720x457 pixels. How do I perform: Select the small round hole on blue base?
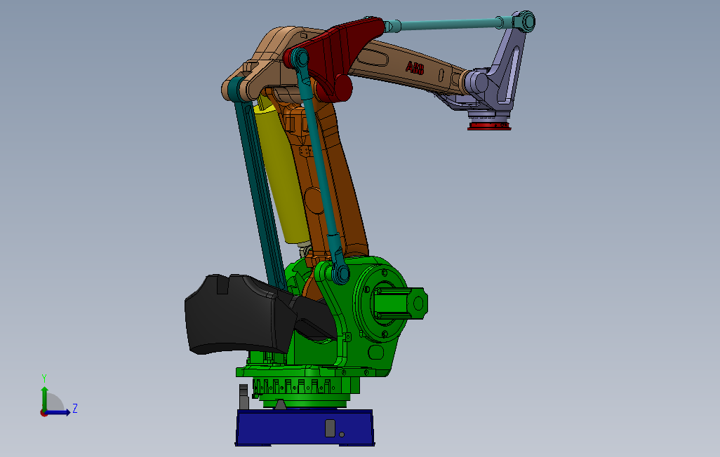click(x=342, y=435)
